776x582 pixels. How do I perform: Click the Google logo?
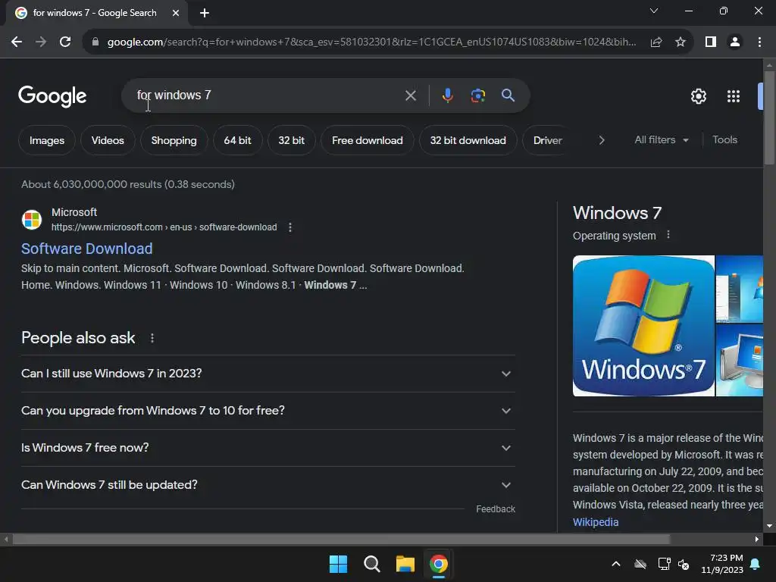[x=52, y=96]
